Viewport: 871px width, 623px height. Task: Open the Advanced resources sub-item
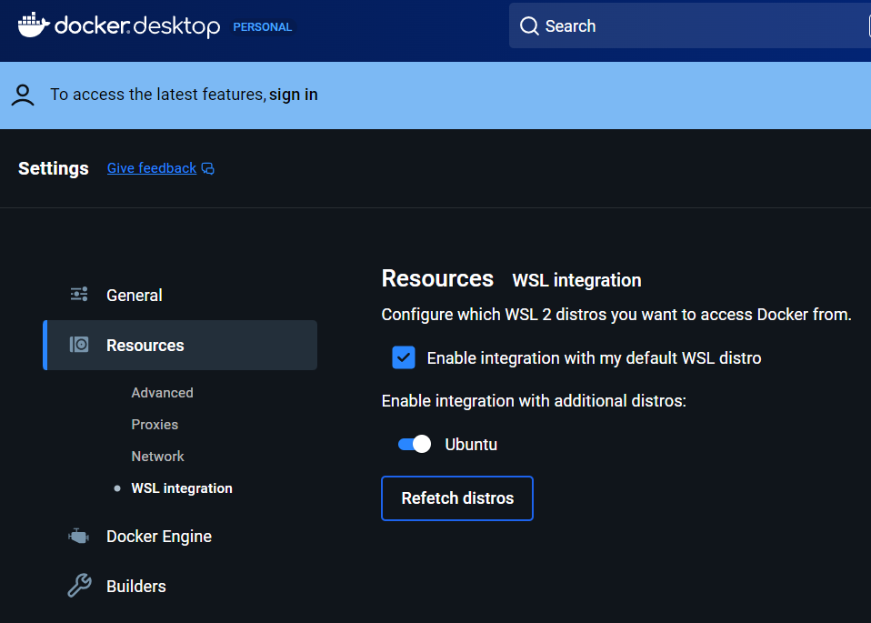[x=162, y=392]
